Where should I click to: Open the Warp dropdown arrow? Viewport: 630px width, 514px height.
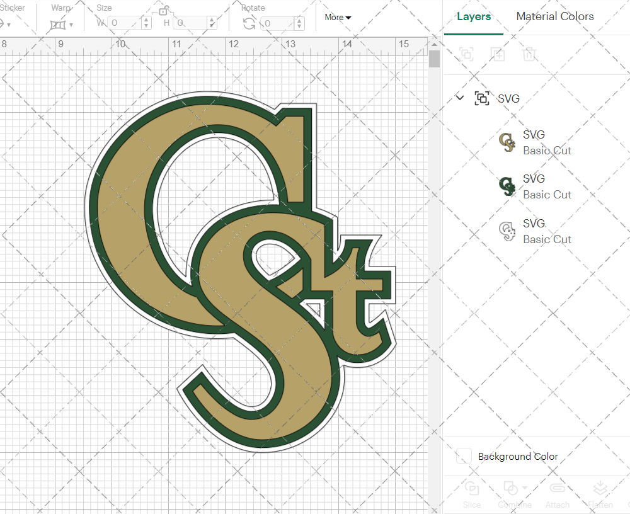pos(71,25)
